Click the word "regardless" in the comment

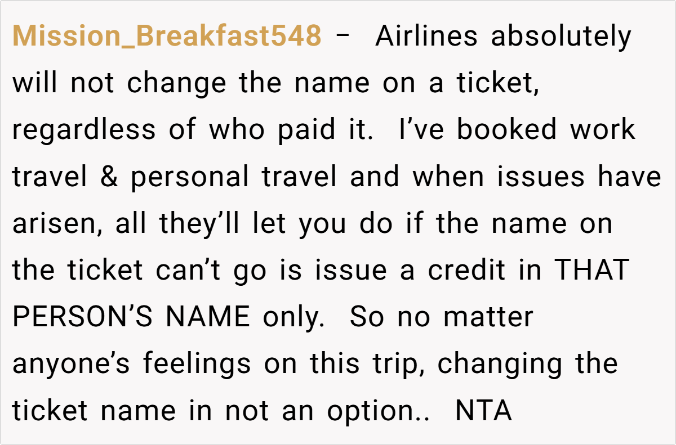click(83, 131)
